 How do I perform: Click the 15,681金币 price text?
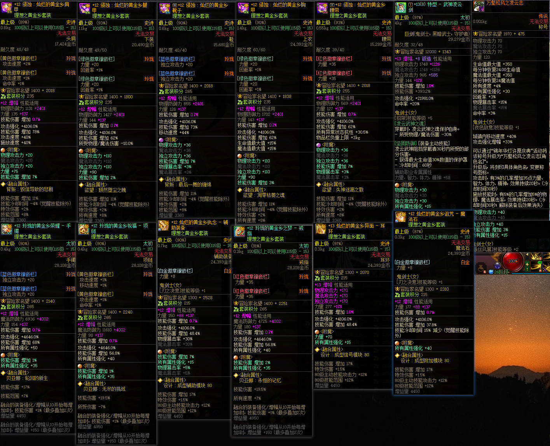[x=223, y=45]
